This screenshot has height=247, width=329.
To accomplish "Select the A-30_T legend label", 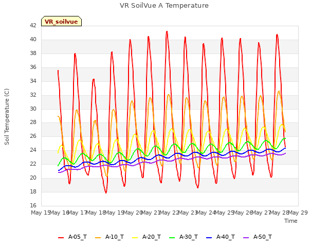I will point(189,237).
